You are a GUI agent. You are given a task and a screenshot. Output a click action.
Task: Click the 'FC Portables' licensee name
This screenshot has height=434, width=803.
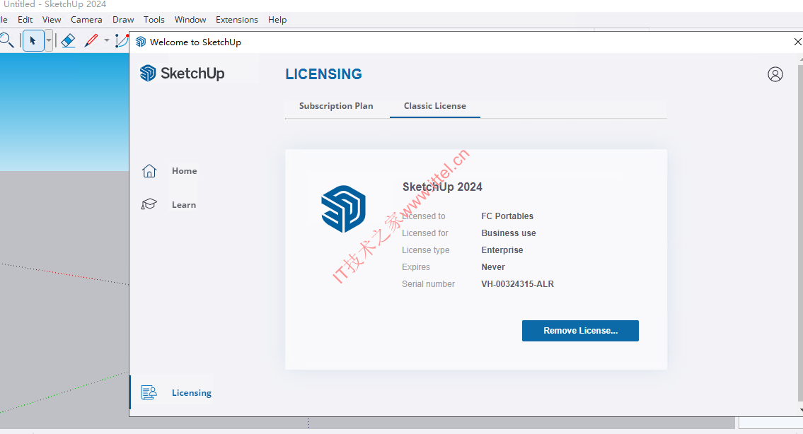(507, 216)
